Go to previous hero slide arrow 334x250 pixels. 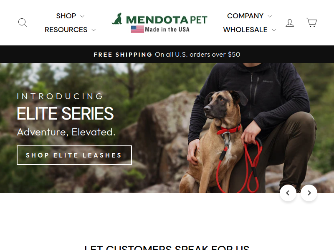click(288, 193)
